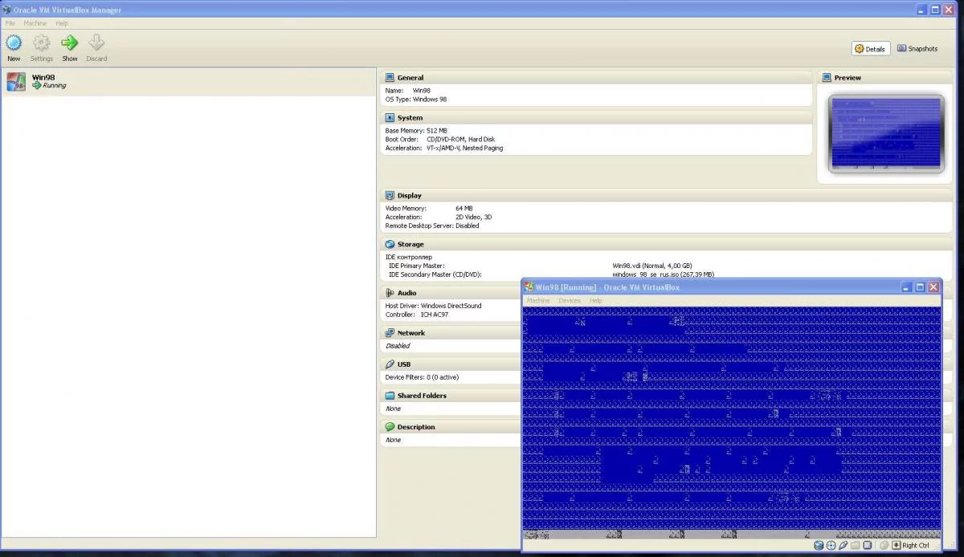Click the green Show arrow icon
The width and height of the screenshot is (964, 557).
pyautogui.click(x=70, y=43)
